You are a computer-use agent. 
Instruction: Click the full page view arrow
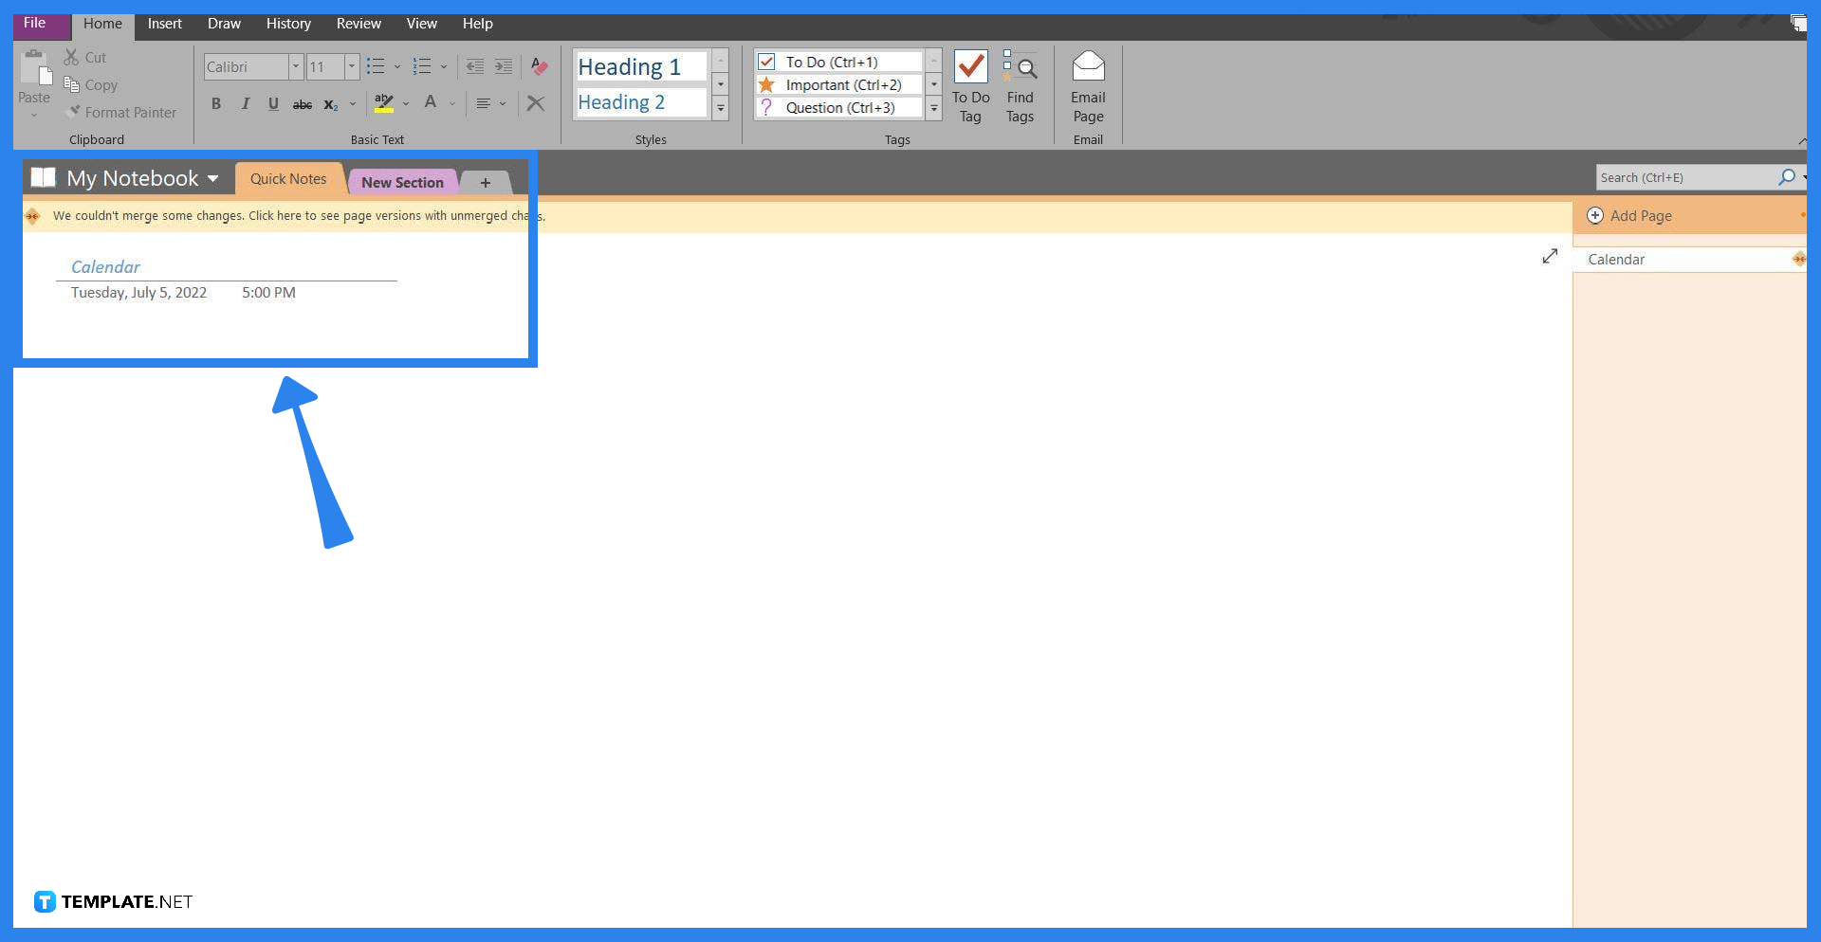coord(1550,256)
